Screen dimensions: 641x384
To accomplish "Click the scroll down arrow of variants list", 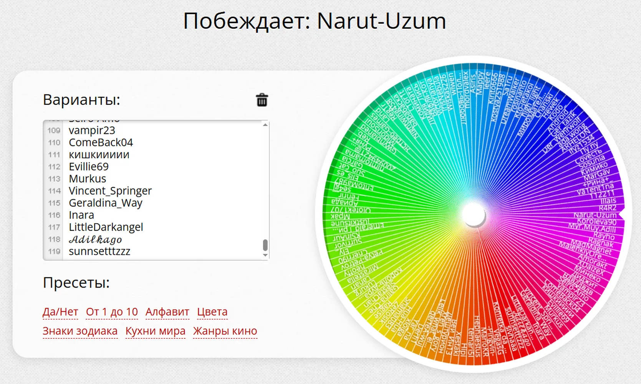I will click(265, 255).
